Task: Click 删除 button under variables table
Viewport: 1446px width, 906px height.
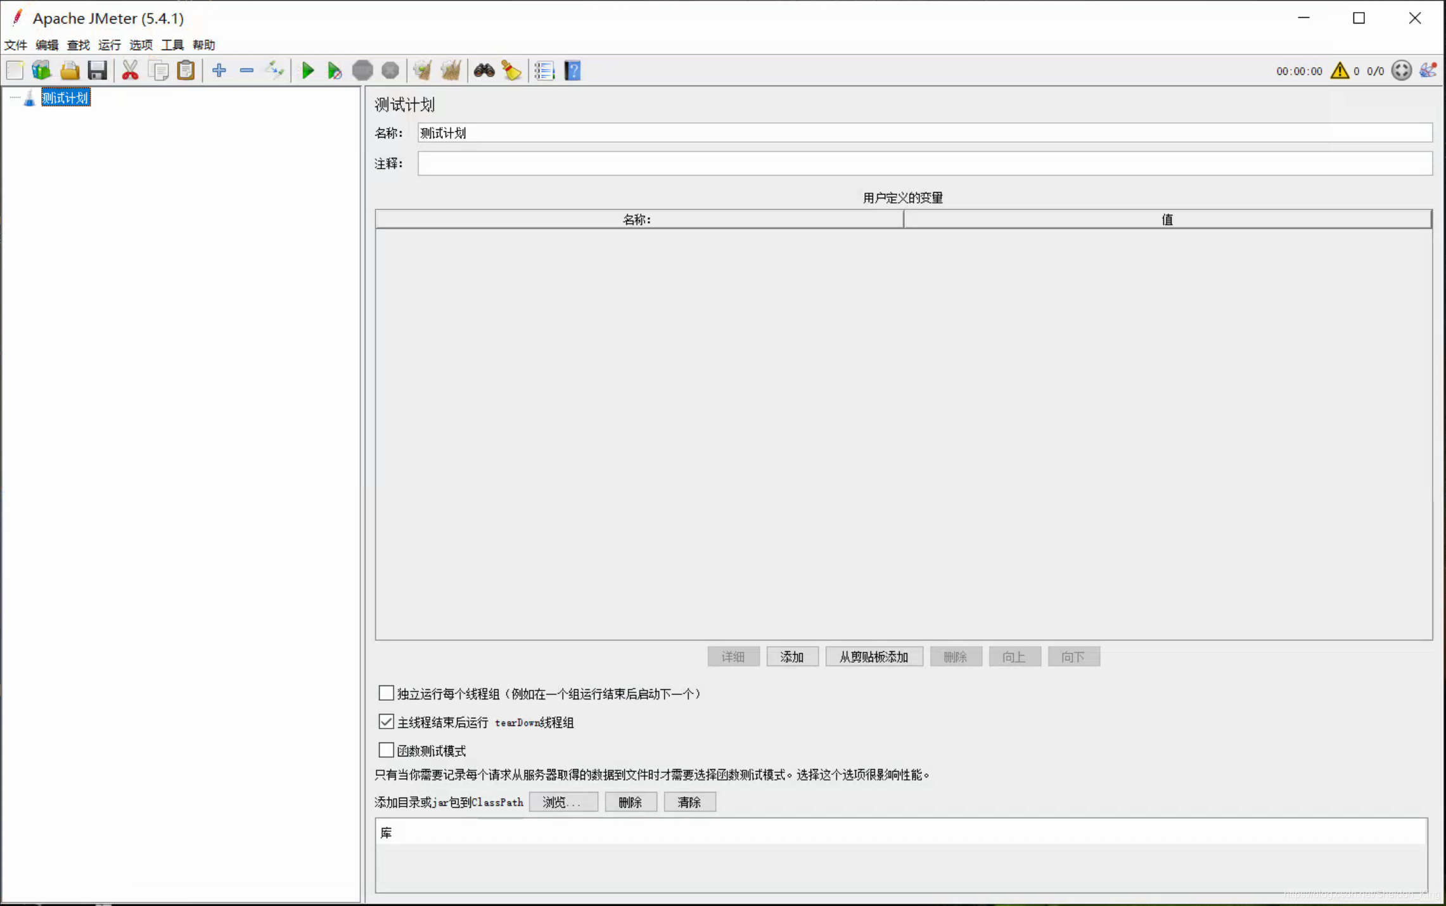Action: pos(956,657)
